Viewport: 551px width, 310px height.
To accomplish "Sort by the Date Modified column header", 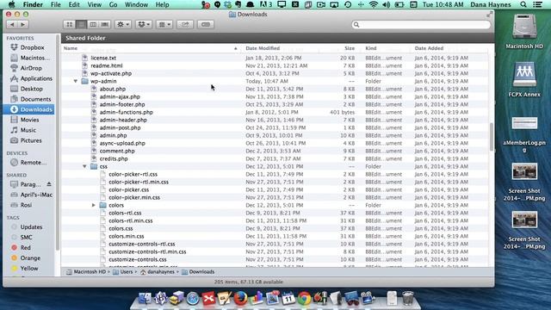I will pyautogui.click(x=263, y=48).
